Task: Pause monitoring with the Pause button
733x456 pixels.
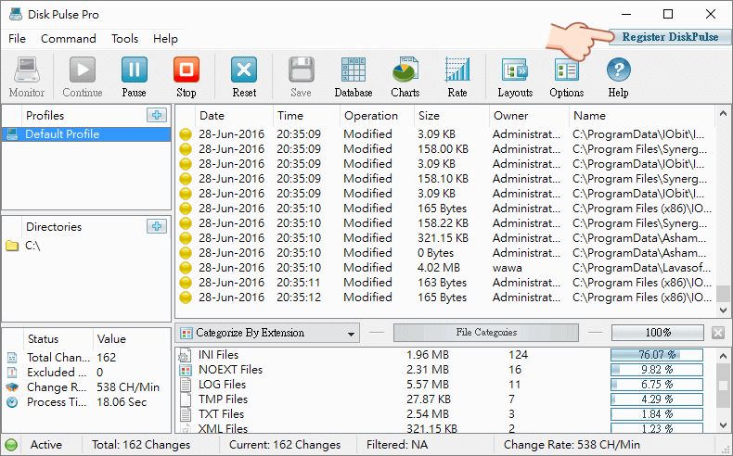Action: 135,77
